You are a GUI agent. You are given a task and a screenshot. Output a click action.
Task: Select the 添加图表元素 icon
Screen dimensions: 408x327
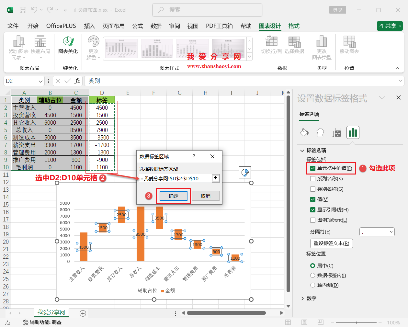coord(18,48)
